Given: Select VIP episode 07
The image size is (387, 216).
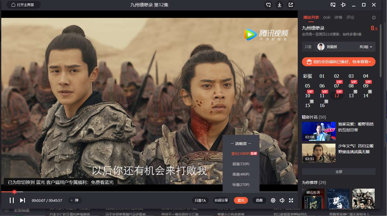Looking at the screenshot, I should (x=337, y=86).
